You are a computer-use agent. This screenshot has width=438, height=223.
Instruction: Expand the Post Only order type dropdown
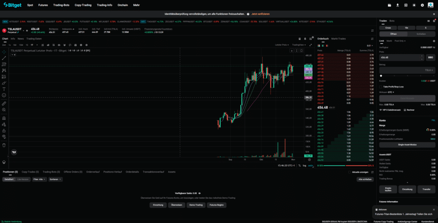[x=400, y=41]
